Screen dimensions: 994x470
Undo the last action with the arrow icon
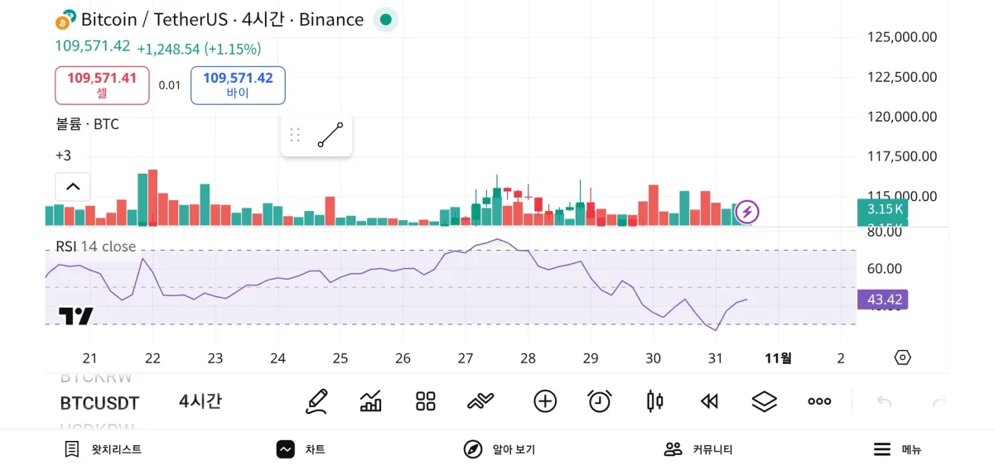884,401
